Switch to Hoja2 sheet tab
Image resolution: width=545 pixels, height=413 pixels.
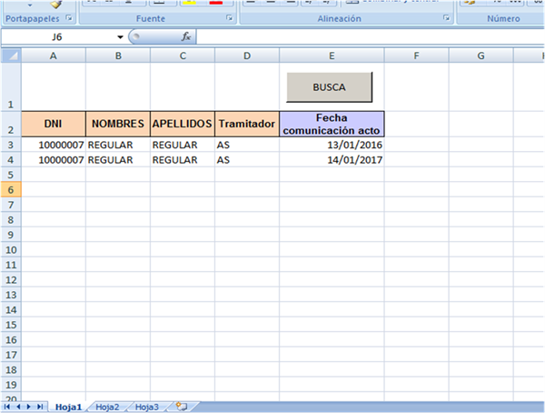click(107, 407)
